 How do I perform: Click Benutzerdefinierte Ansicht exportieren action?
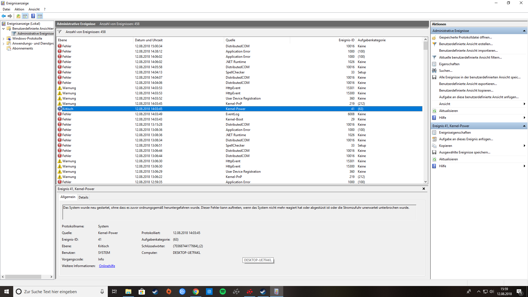(x=468, y=84)
